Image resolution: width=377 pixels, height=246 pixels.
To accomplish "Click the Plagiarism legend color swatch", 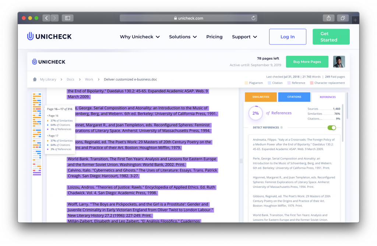I will click(x=246, y=83).
